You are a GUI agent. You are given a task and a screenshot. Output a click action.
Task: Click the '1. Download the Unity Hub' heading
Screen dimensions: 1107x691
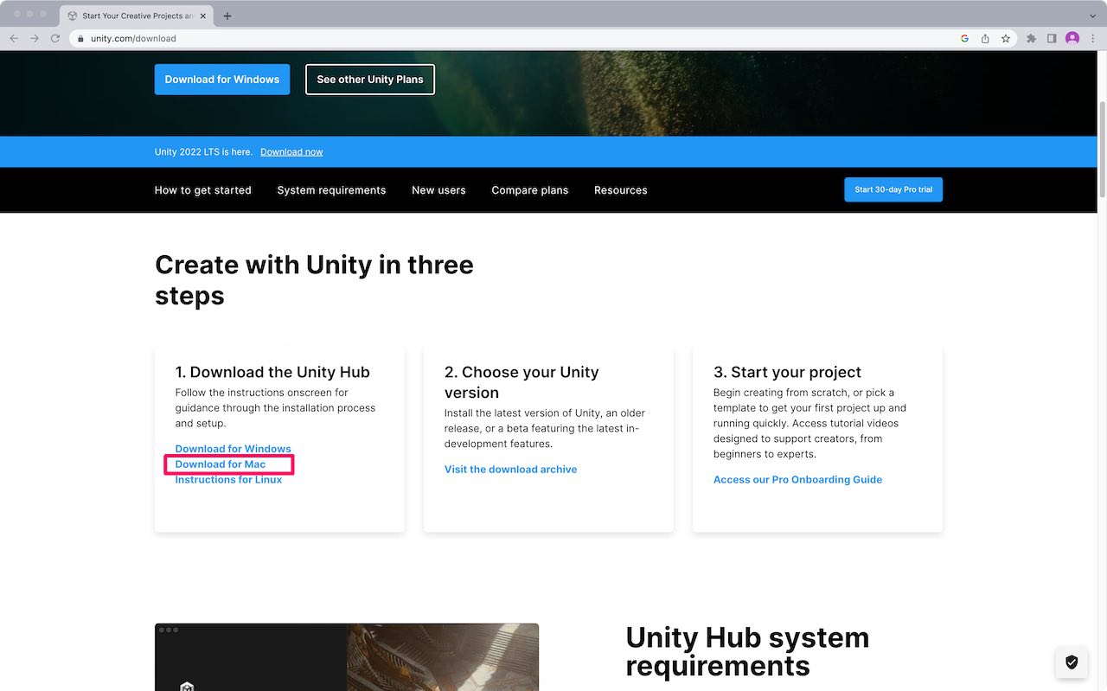[x=272, y=372]
